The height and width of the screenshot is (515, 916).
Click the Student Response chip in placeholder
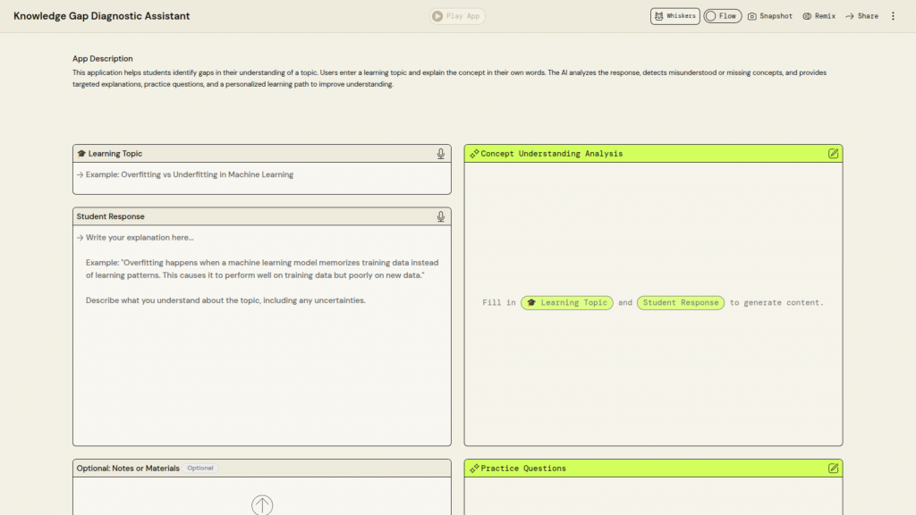[x=680, y=303]
